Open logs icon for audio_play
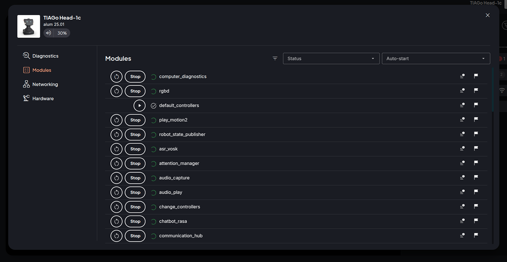The width and height of the screenshot is (507, 262). [x=462, y=192]
